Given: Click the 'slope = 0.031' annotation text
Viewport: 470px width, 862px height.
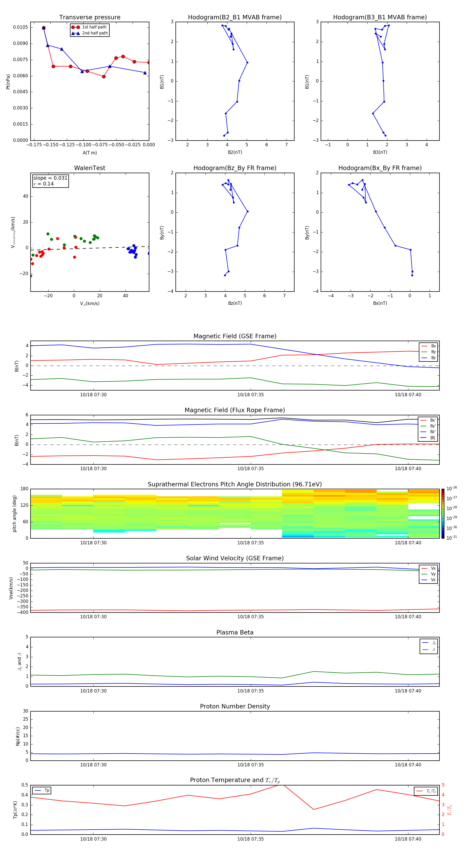Looking at the screenshot, I should coord(50,178).
